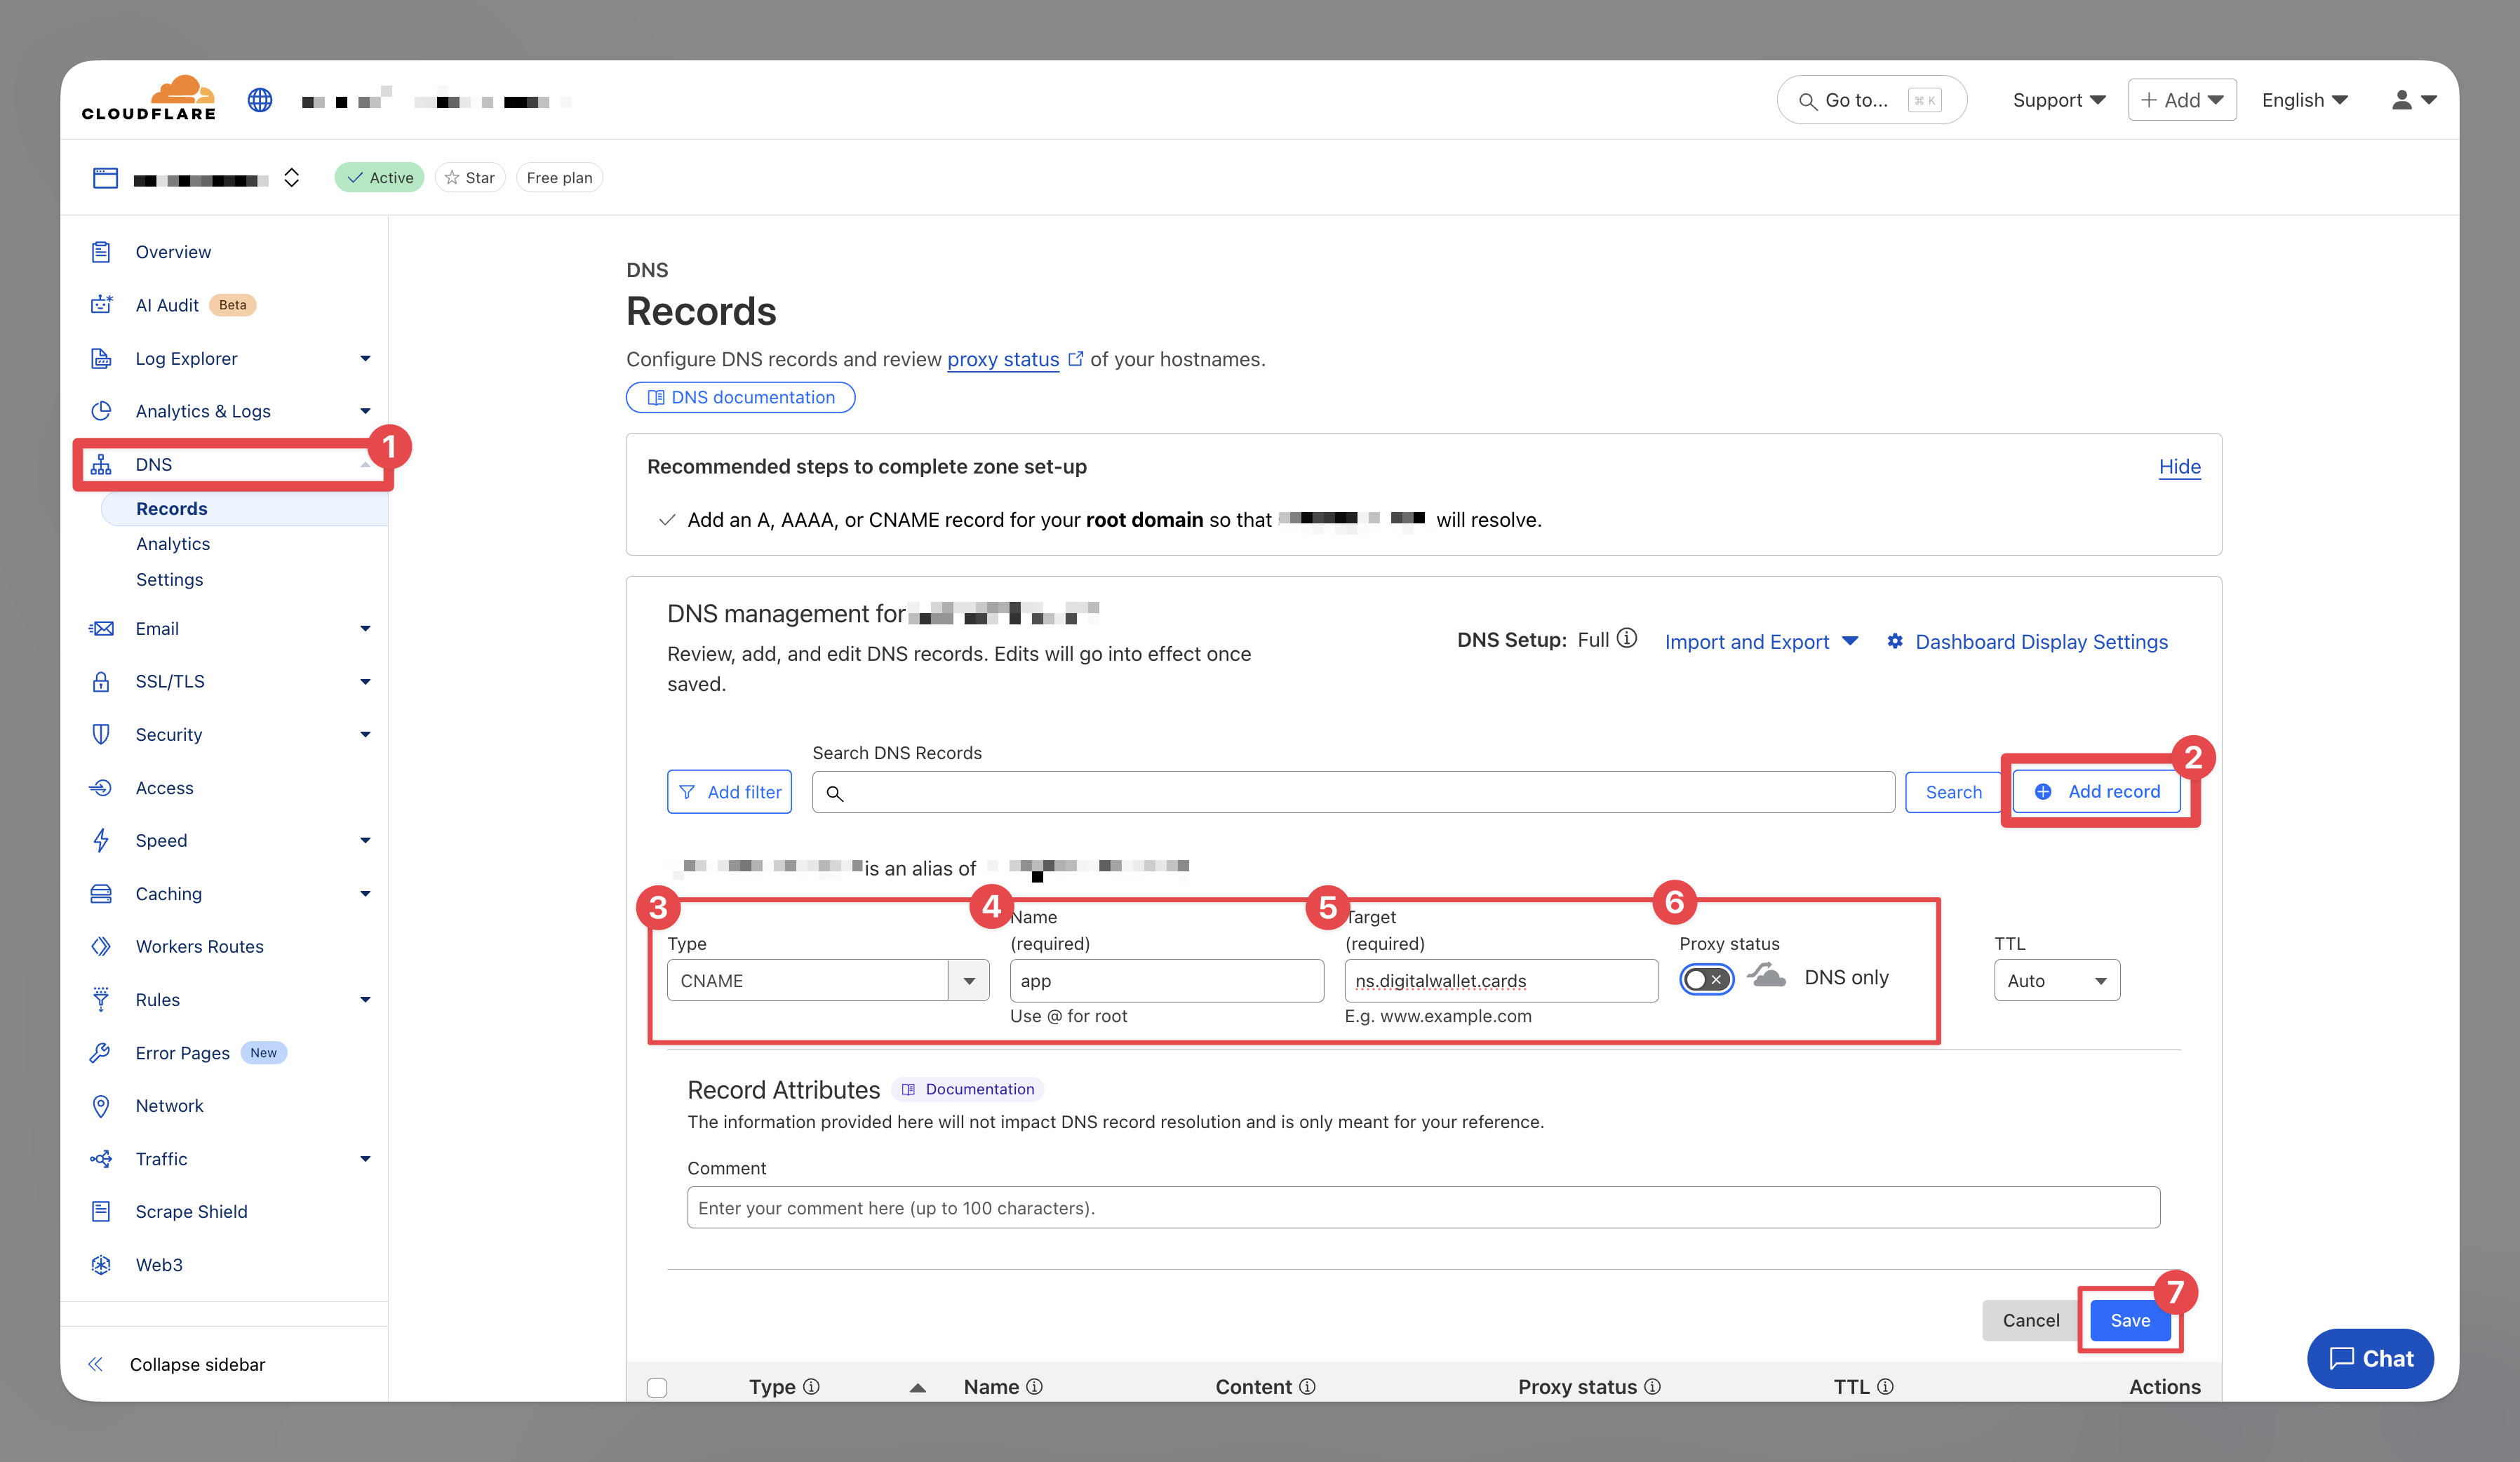Sort by the Type column arrow

click(917, 1387)
